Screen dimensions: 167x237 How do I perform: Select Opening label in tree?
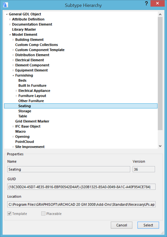[x=22, y=137]
